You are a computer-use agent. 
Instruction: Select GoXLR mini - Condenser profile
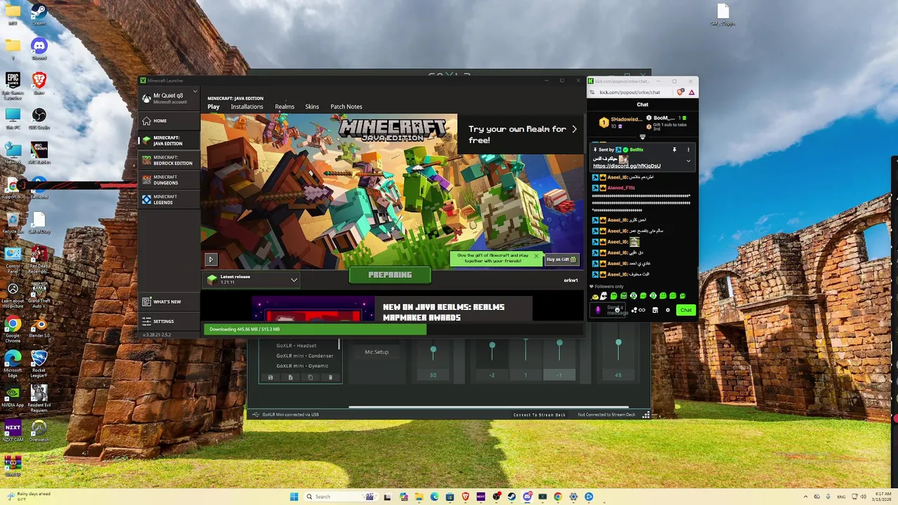point(304,356)
